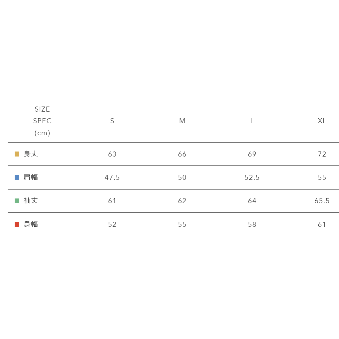Select the S size column header

[112, 121]
